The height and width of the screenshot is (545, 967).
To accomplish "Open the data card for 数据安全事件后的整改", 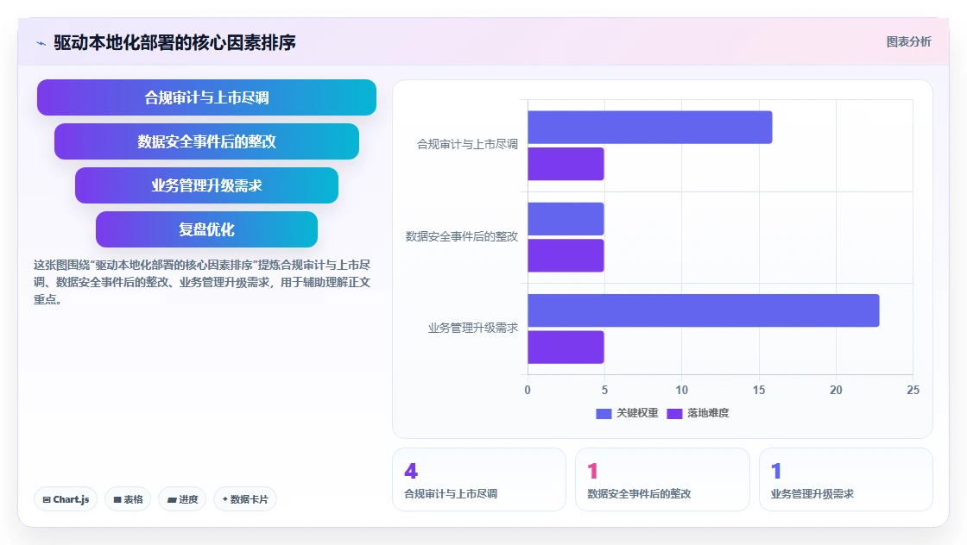I will click(662, 479).
